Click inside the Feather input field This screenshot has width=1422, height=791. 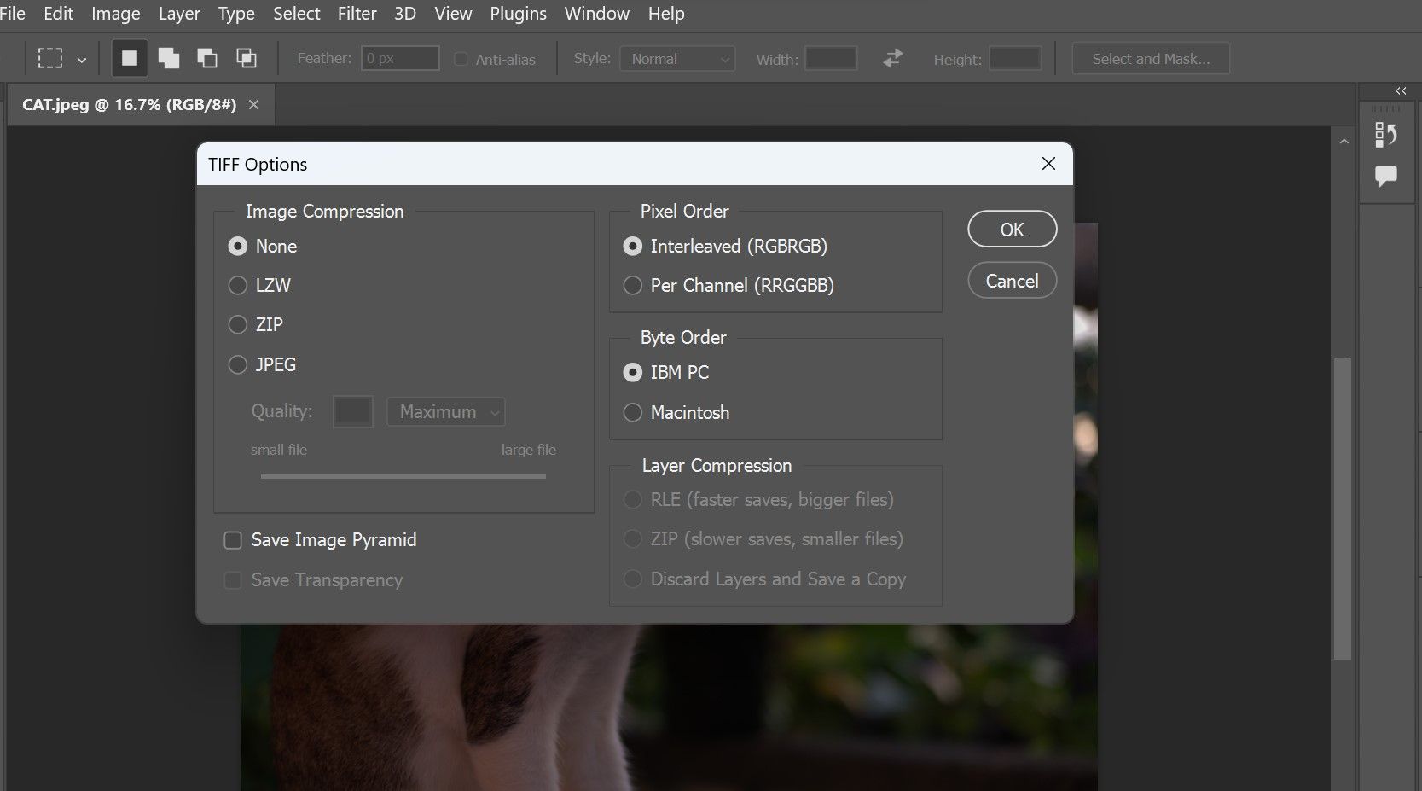pos(400,57)
